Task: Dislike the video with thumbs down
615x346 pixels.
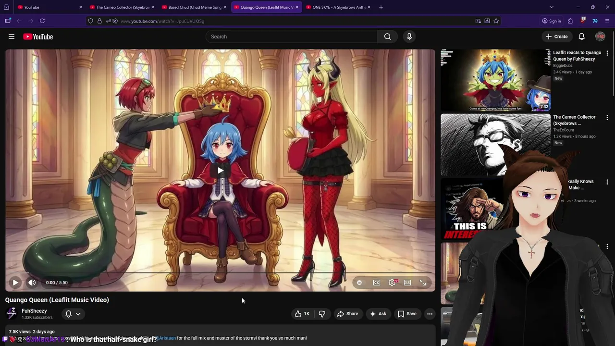Action: click(x=322, y=314)
